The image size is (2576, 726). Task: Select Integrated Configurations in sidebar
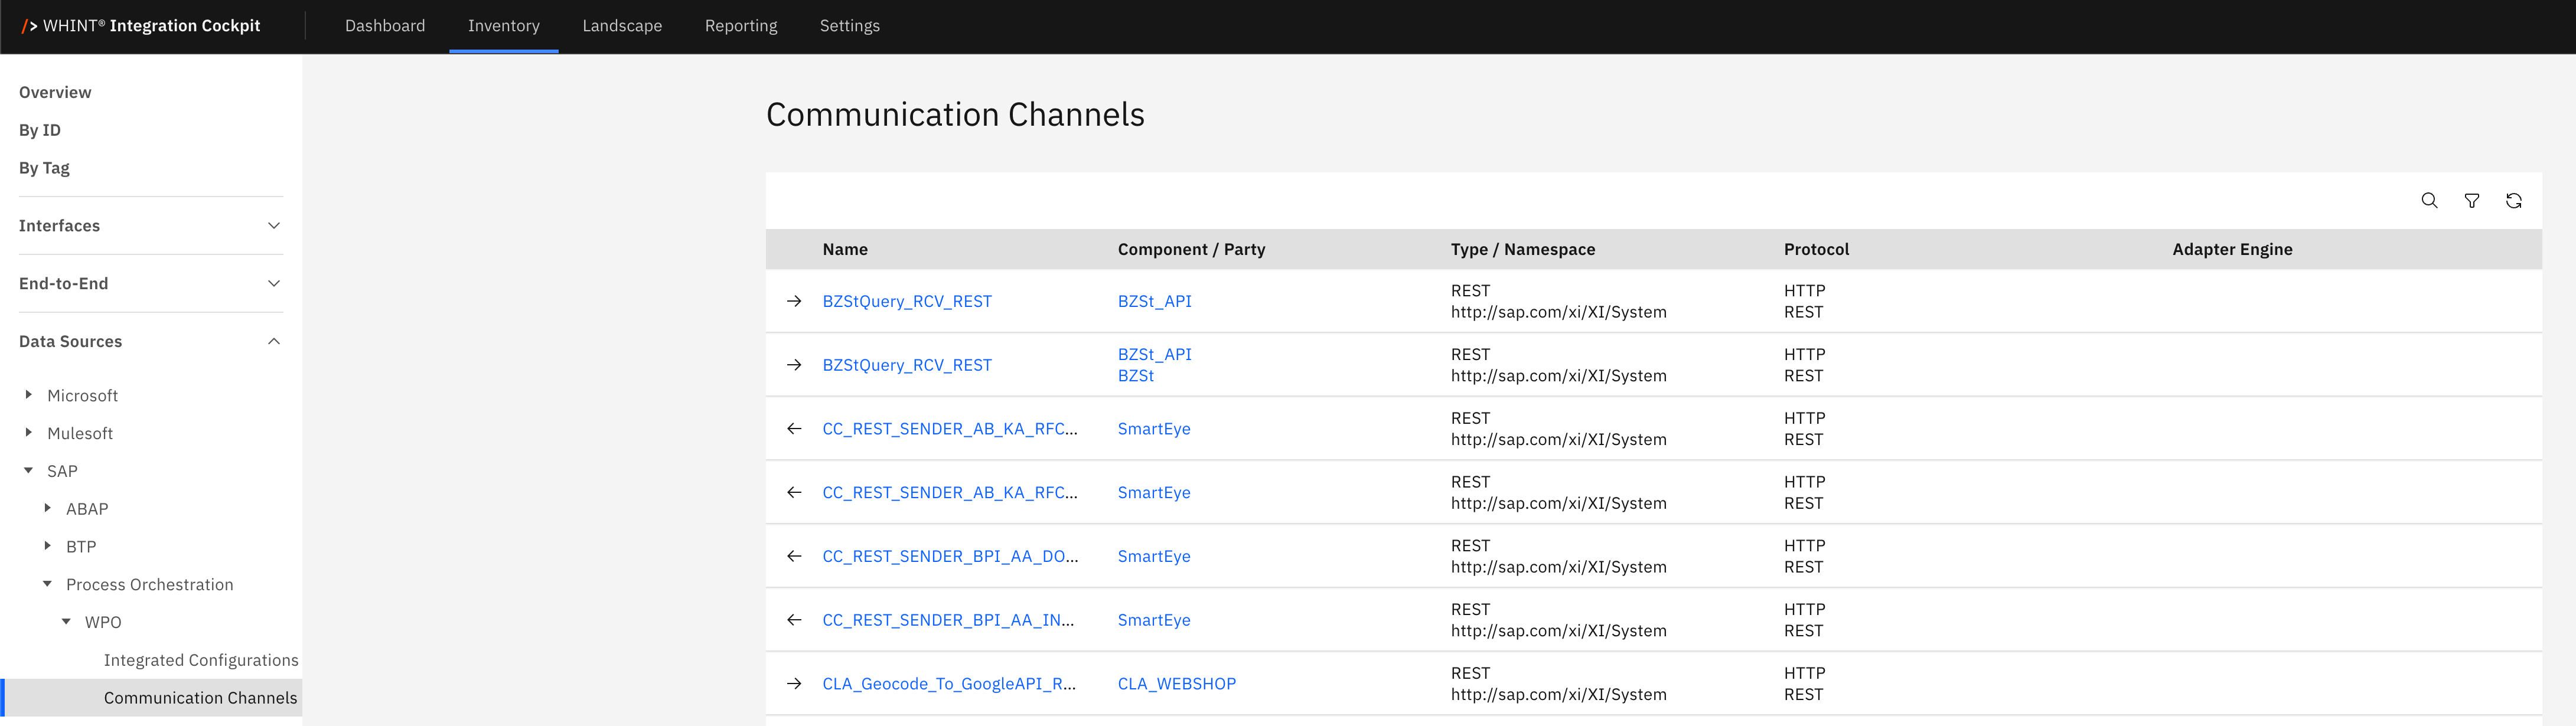(201, 660)
